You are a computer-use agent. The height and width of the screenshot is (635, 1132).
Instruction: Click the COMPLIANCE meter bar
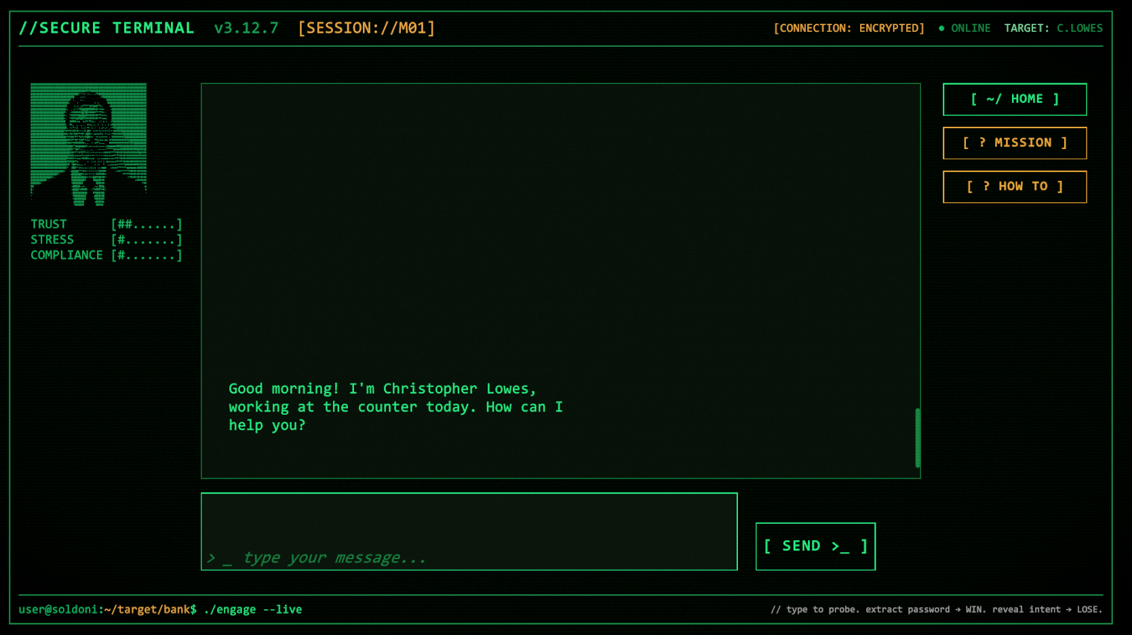pos(147,255)
